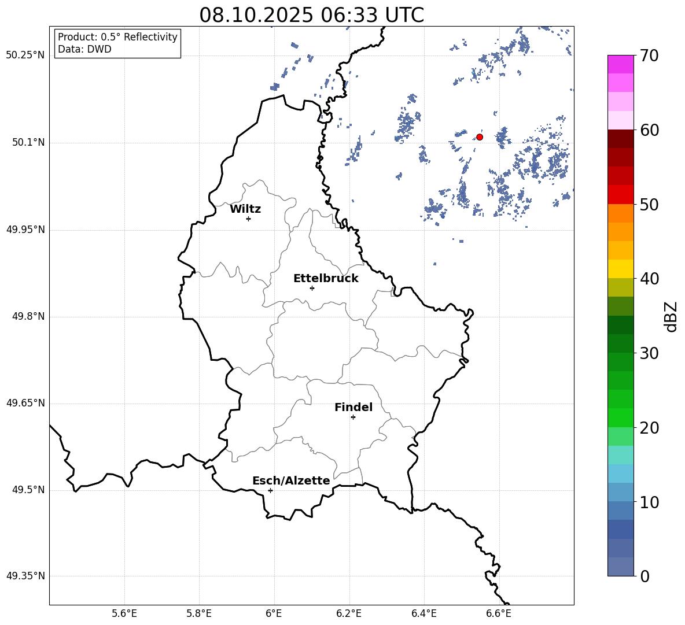Screen dimensions: 685x625
Task: Click the 5.8°E longitude label
Action: (199, 613)
